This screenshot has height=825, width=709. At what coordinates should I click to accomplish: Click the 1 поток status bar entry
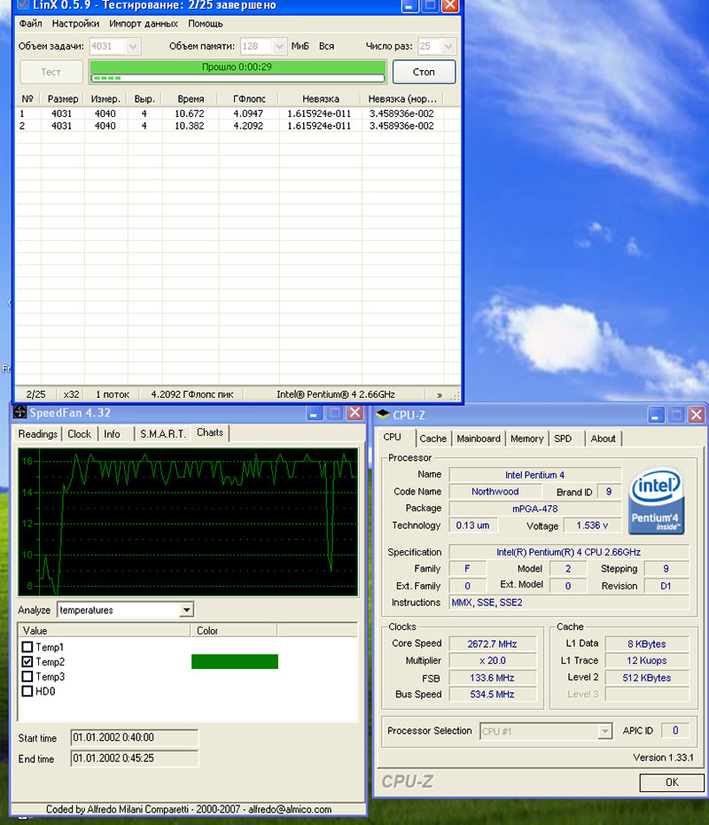click(113, 394)
